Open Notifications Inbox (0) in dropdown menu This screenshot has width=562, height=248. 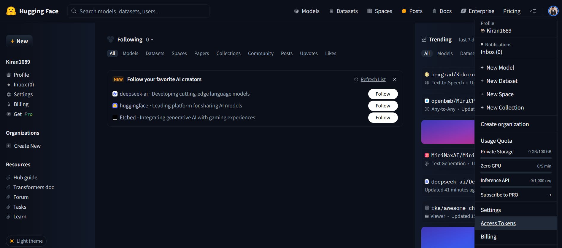pyautogui.click(x=491, y=52)
